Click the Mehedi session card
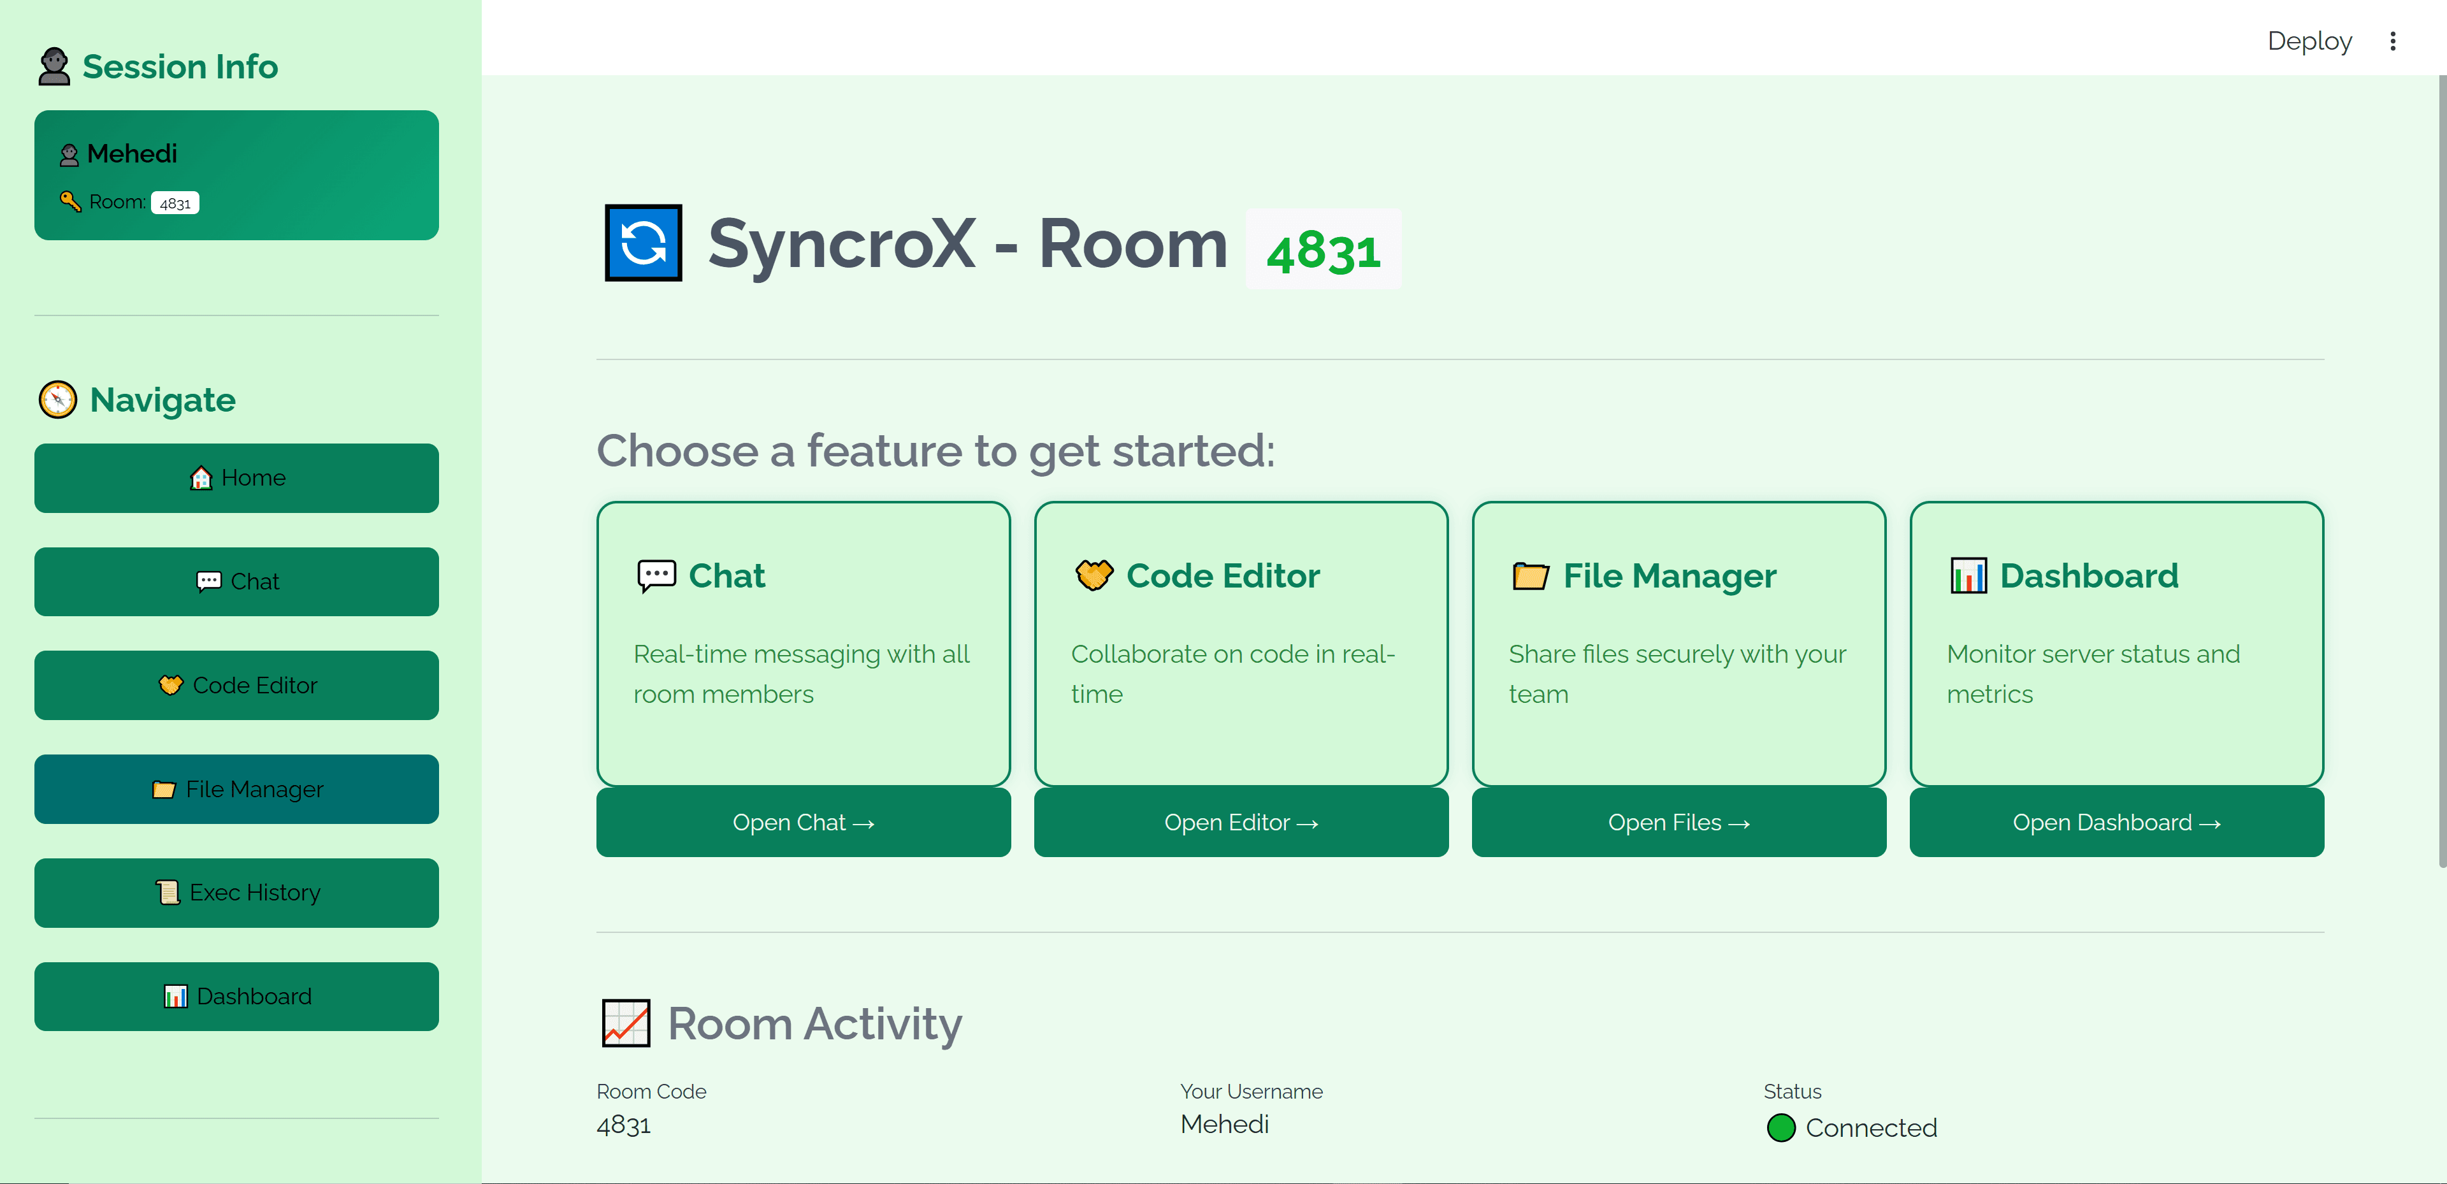2447x1184 pixels. pyautogui.click(x=236, y=175)
